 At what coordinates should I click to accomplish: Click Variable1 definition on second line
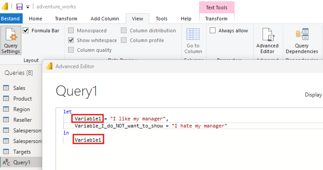coord(88,119)
